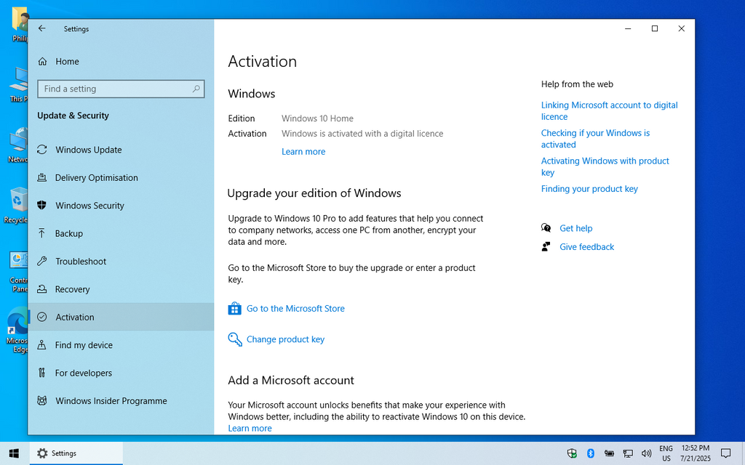
Task: Click the Recovery icon in sidebar
Action: click(41, 289)
